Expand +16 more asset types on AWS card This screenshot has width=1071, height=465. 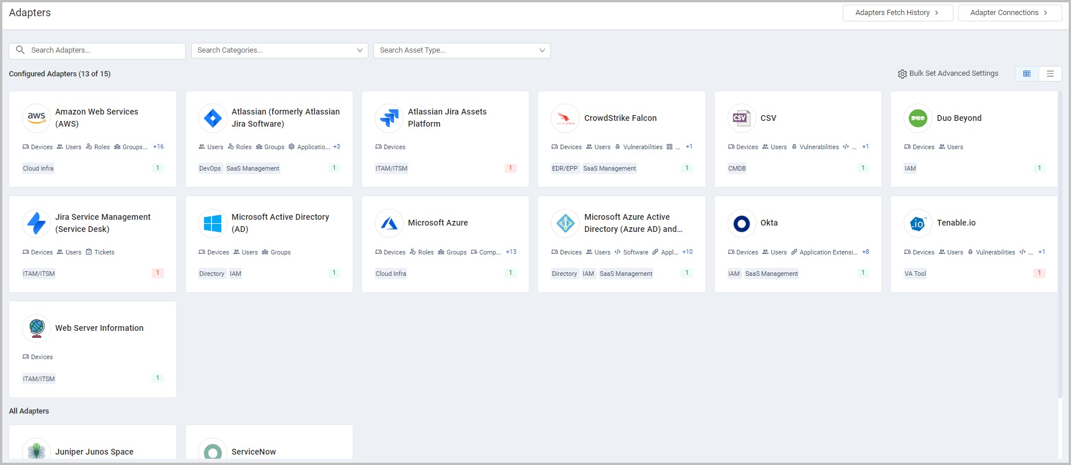[x=158, y=147]
